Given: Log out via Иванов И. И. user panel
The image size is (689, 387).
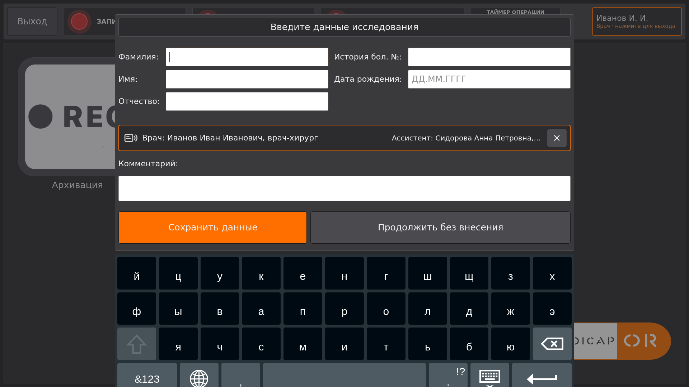Looking at the screenshot, I should point(637,21).
